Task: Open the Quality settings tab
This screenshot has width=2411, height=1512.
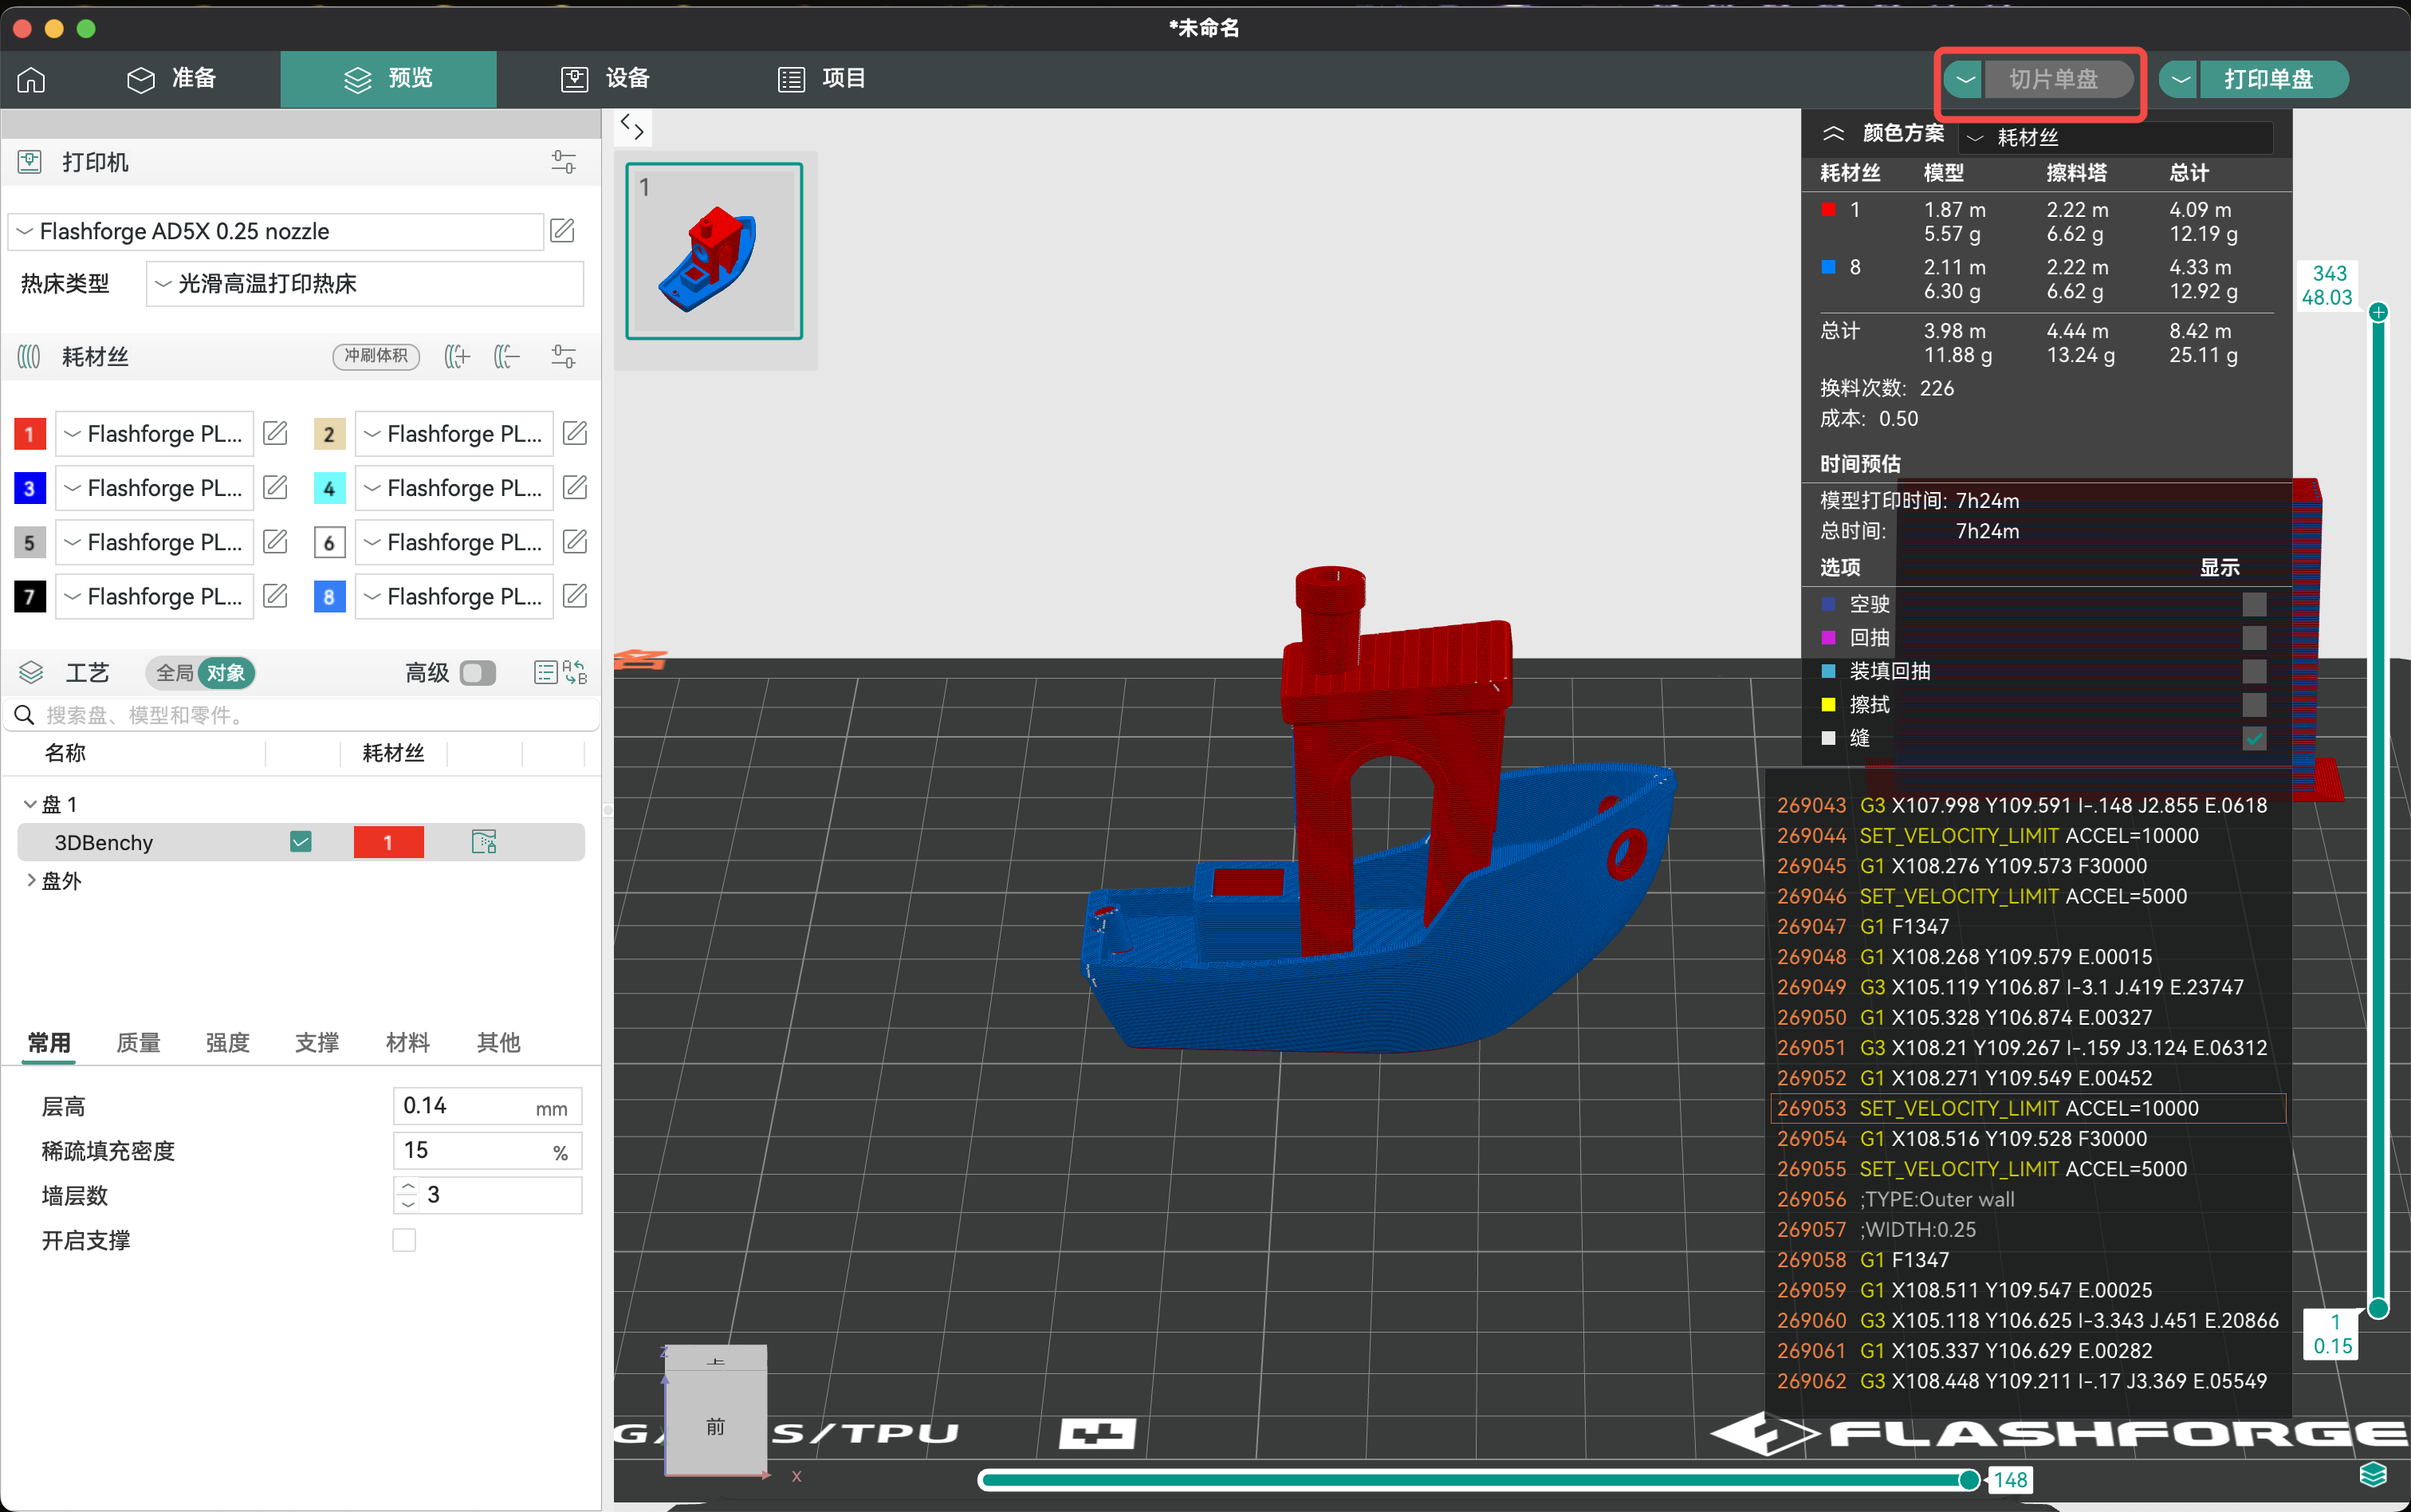Action: coord(138,1042)
